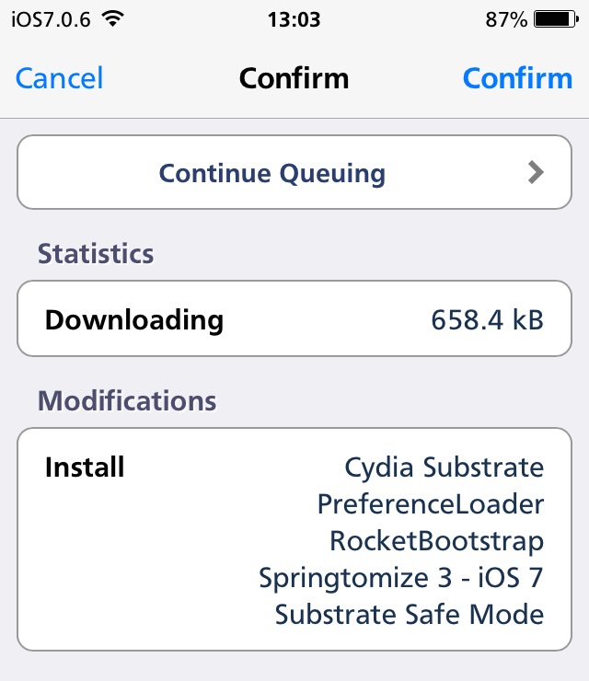Screen dimensions: 589x681
Task: Tap the blue Confirm button at right
Action: tap(518, 78)
